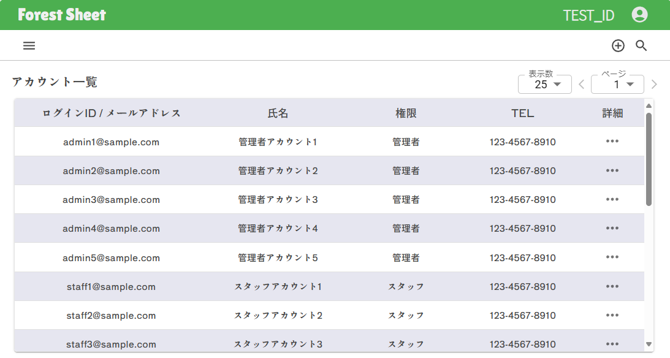
Task: Click the scrollbar up arrow
Action: pyautogui.click(x=649, y=105)
